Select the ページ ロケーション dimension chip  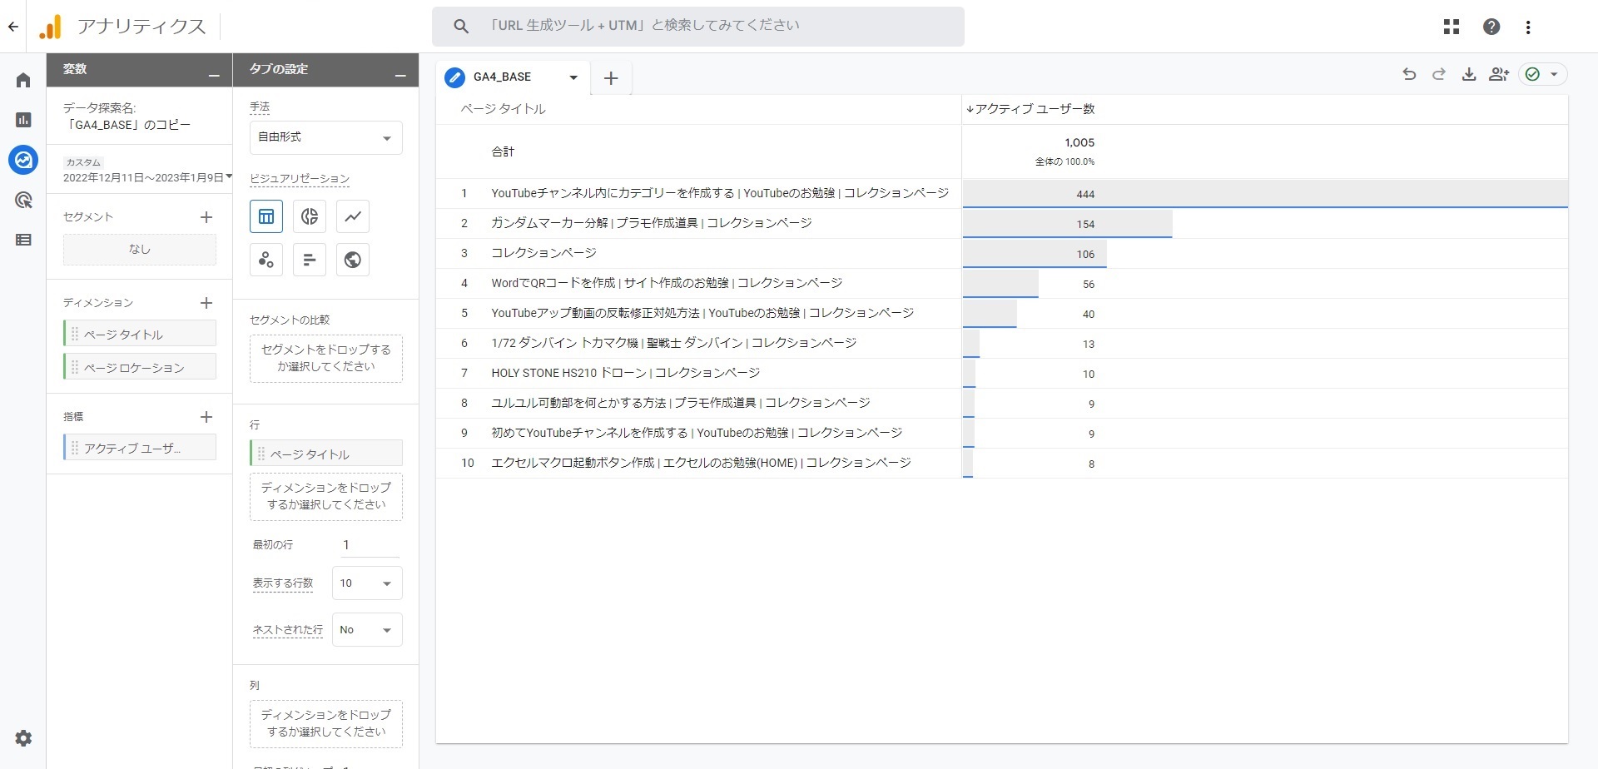pyautogui.click(x=140, y=367)
